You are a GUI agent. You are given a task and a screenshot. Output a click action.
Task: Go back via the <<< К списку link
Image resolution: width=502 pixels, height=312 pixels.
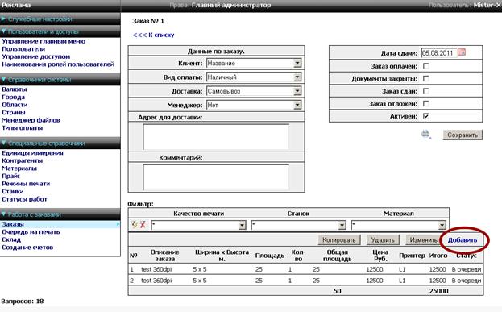tap(153, 35)
